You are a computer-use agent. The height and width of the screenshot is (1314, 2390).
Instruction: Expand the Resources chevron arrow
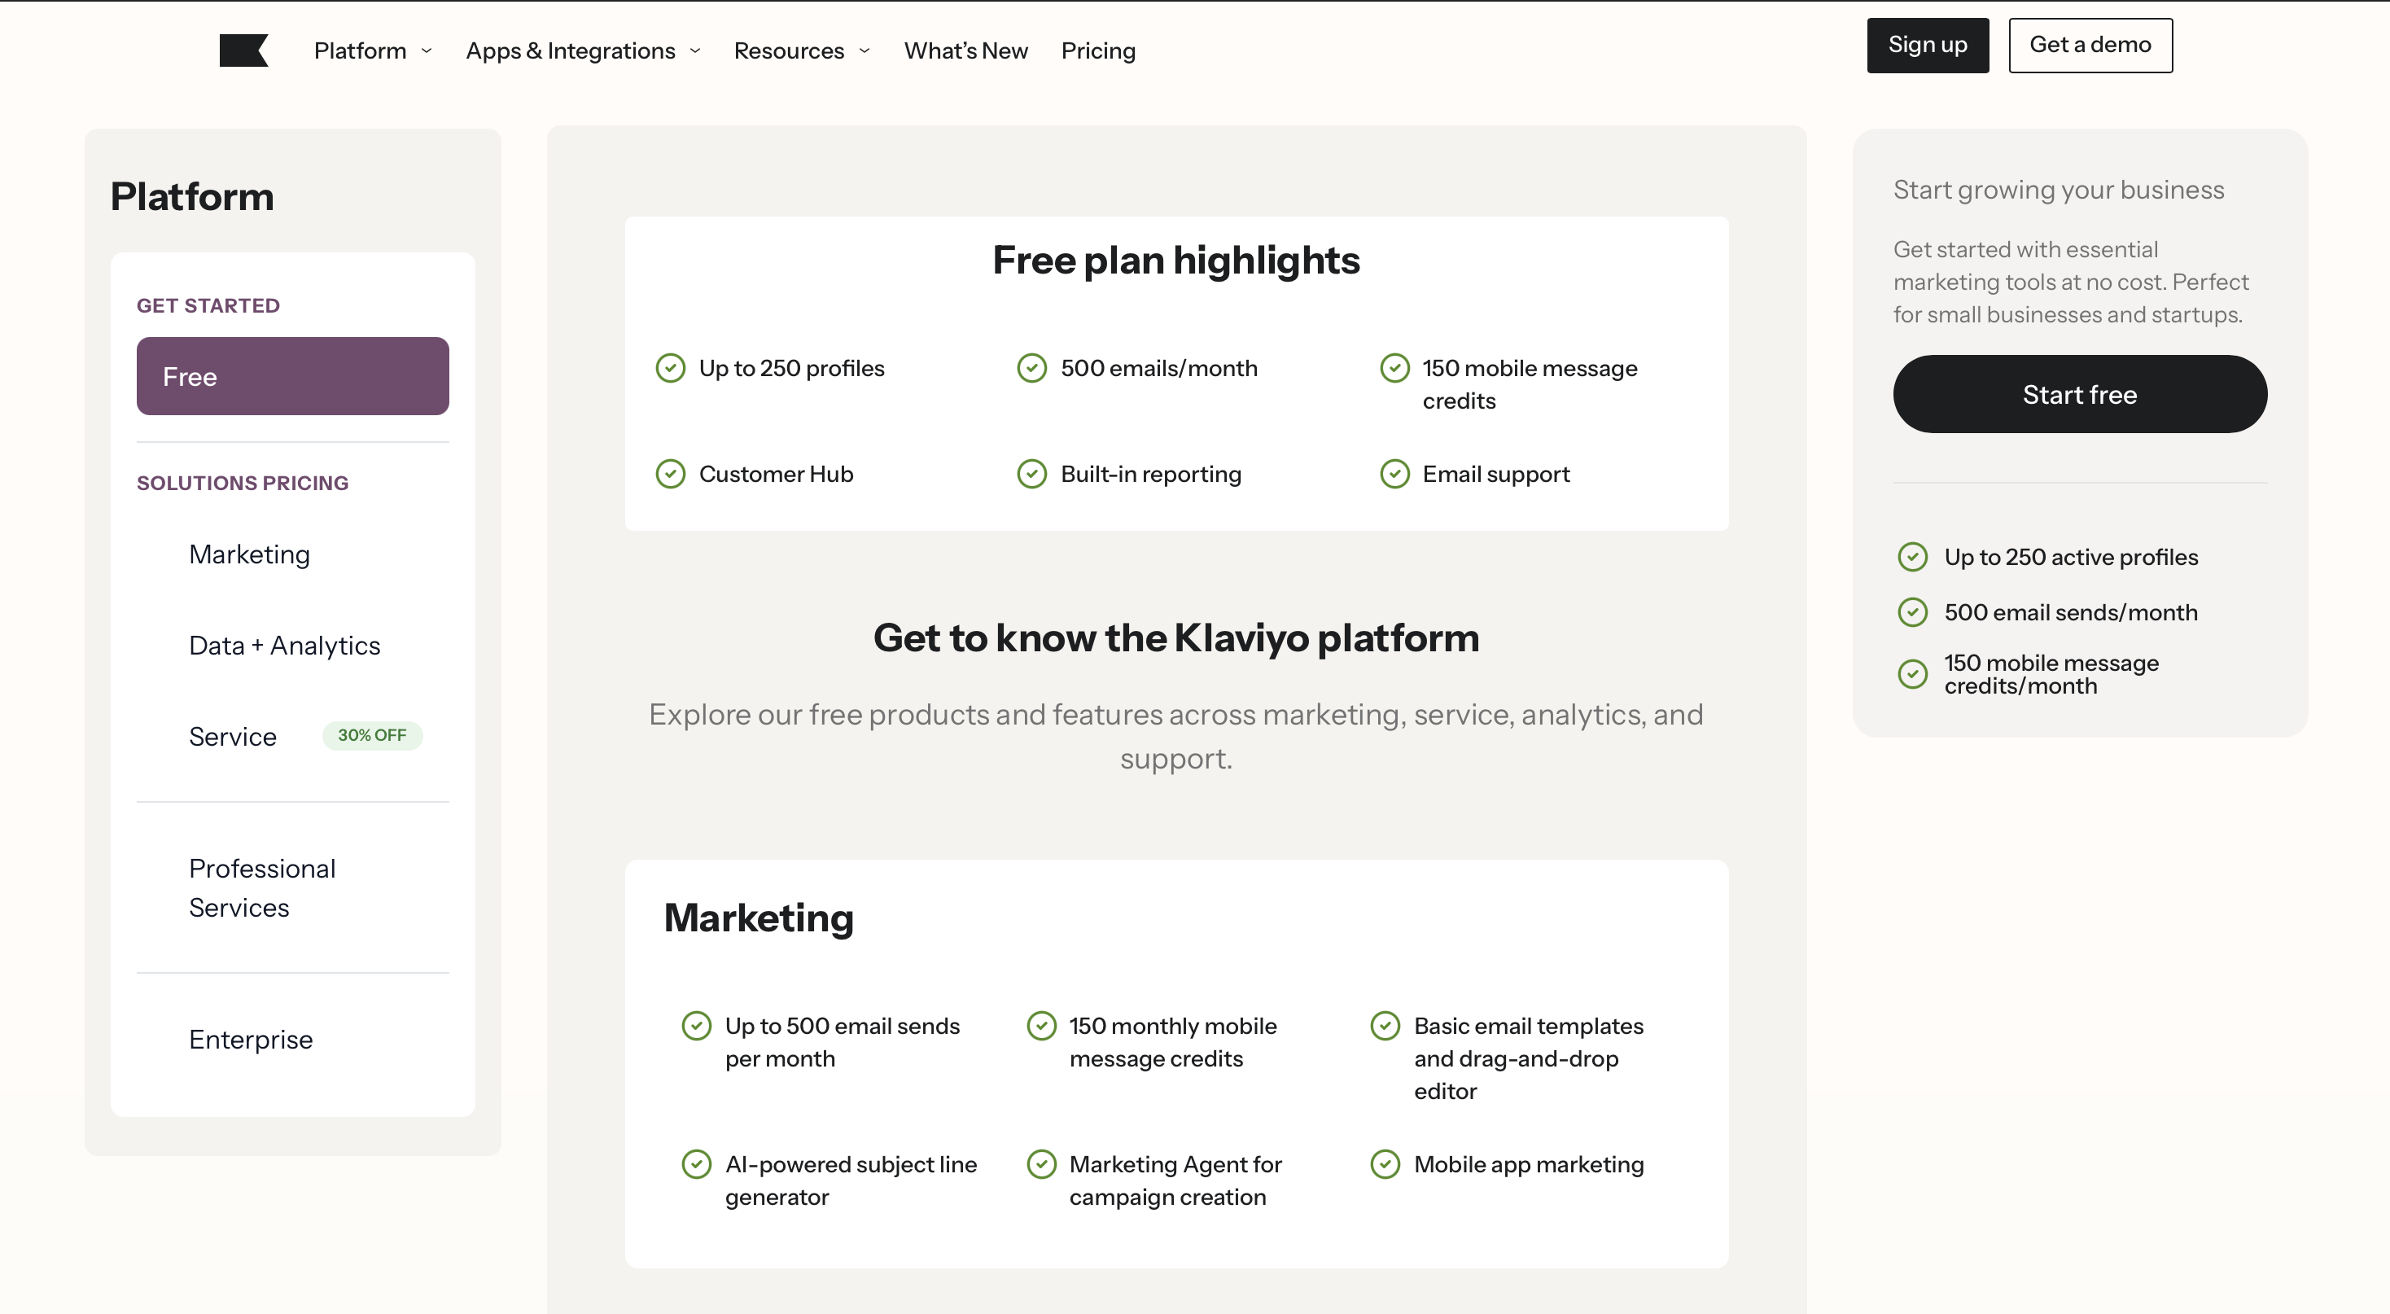pos(865,51)
